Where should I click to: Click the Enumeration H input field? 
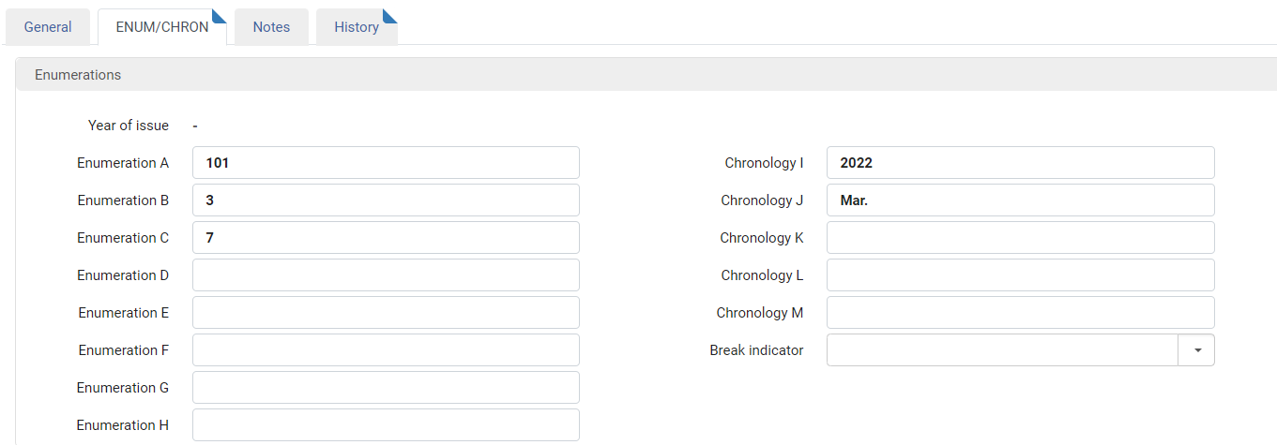386,425
